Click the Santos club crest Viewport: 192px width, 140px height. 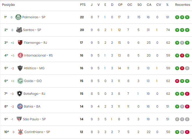click(19, 30)
